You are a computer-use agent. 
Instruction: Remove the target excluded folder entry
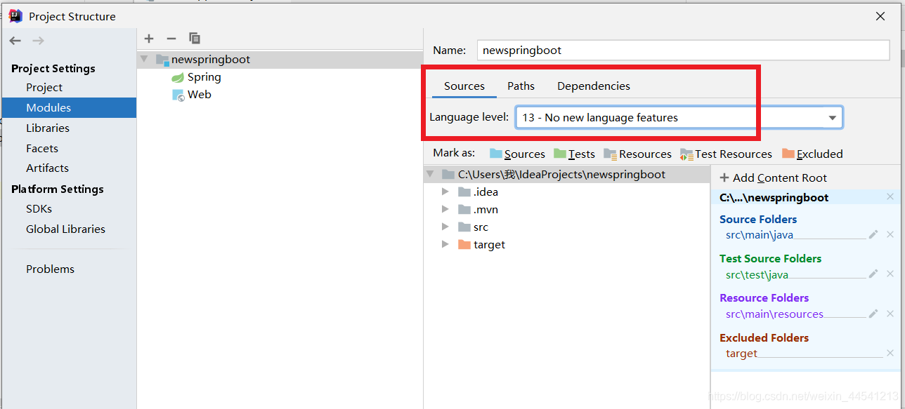tap(890, 353)
